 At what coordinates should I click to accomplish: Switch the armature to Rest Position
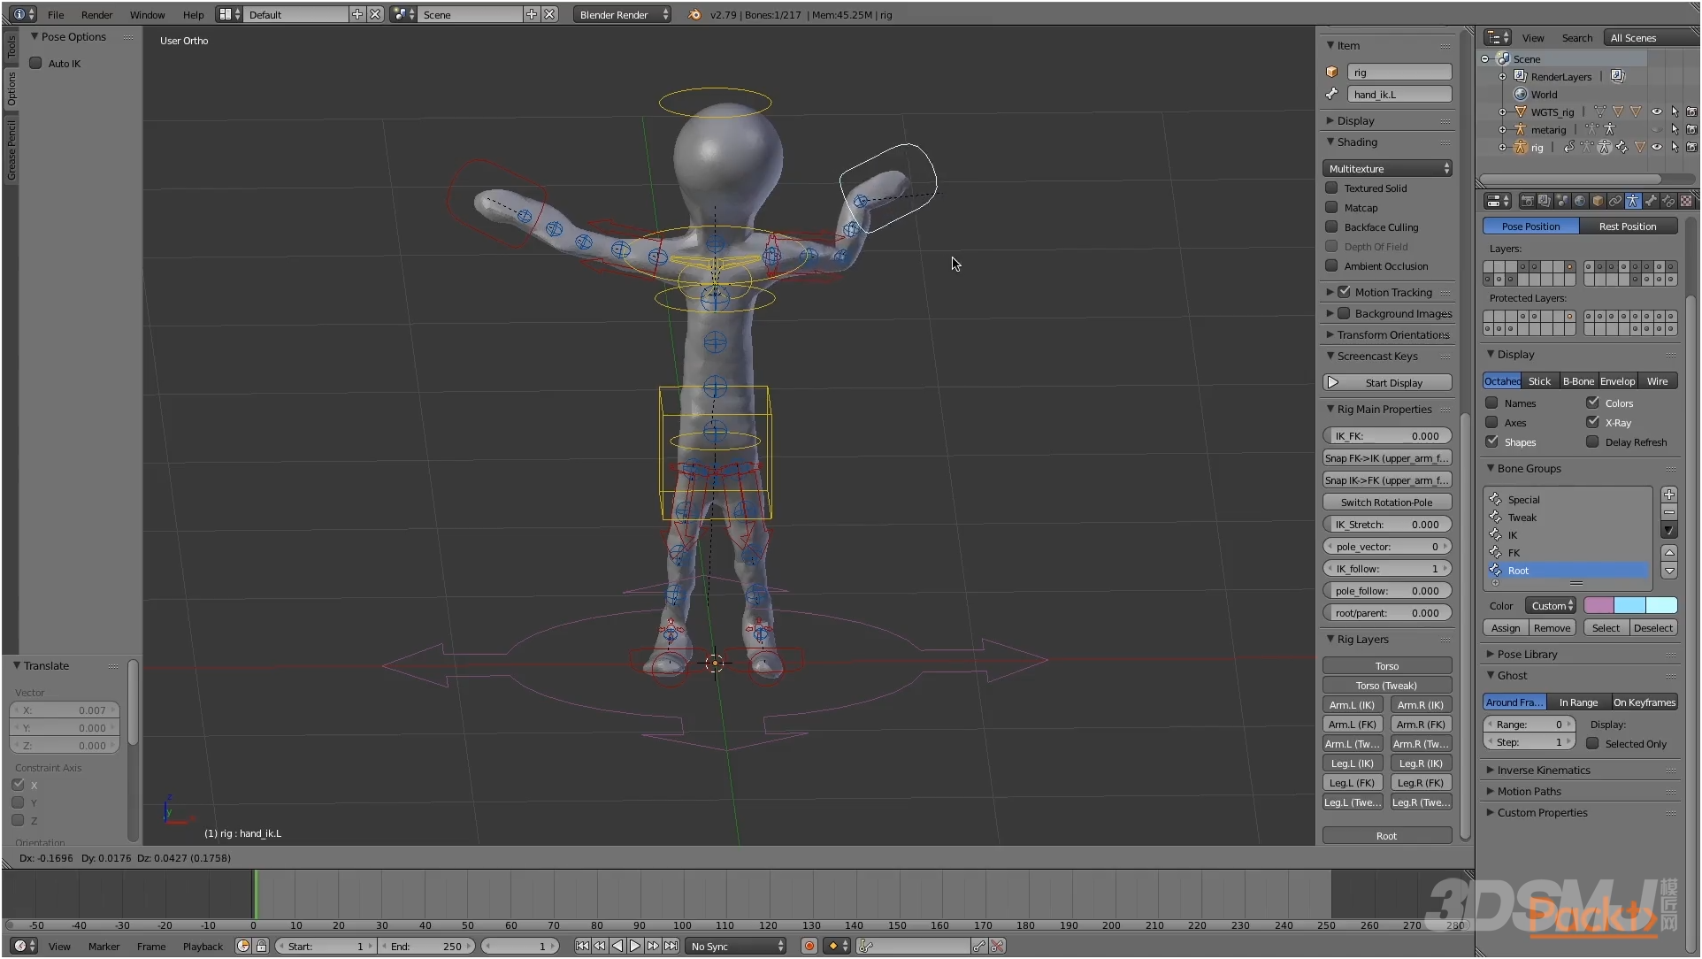click(x=1628, y=226)
